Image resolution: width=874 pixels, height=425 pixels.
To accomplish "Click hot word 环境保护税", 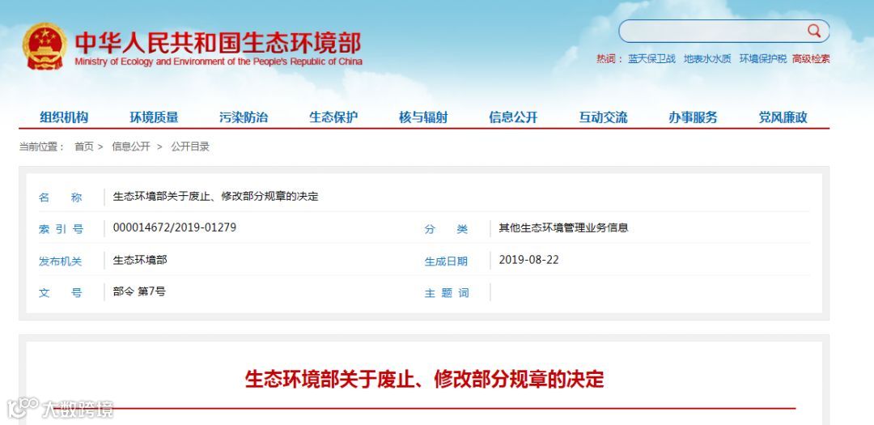I will 763,59.
